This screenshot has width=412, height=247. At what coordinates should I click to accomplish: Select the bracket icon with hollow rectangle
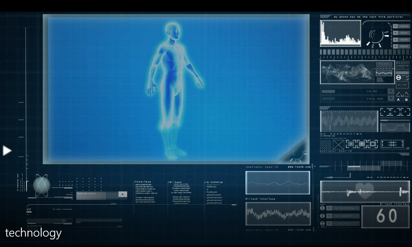(373, 144)
